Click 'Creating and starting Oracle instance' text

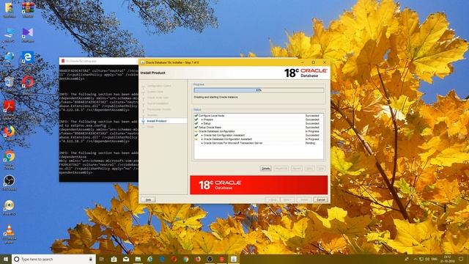click(215, 98)
